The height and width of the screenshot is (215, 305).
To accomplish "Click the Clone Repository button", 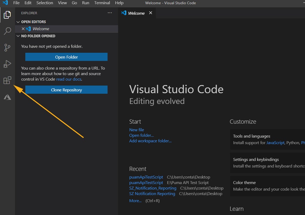I will click(66, 90).
